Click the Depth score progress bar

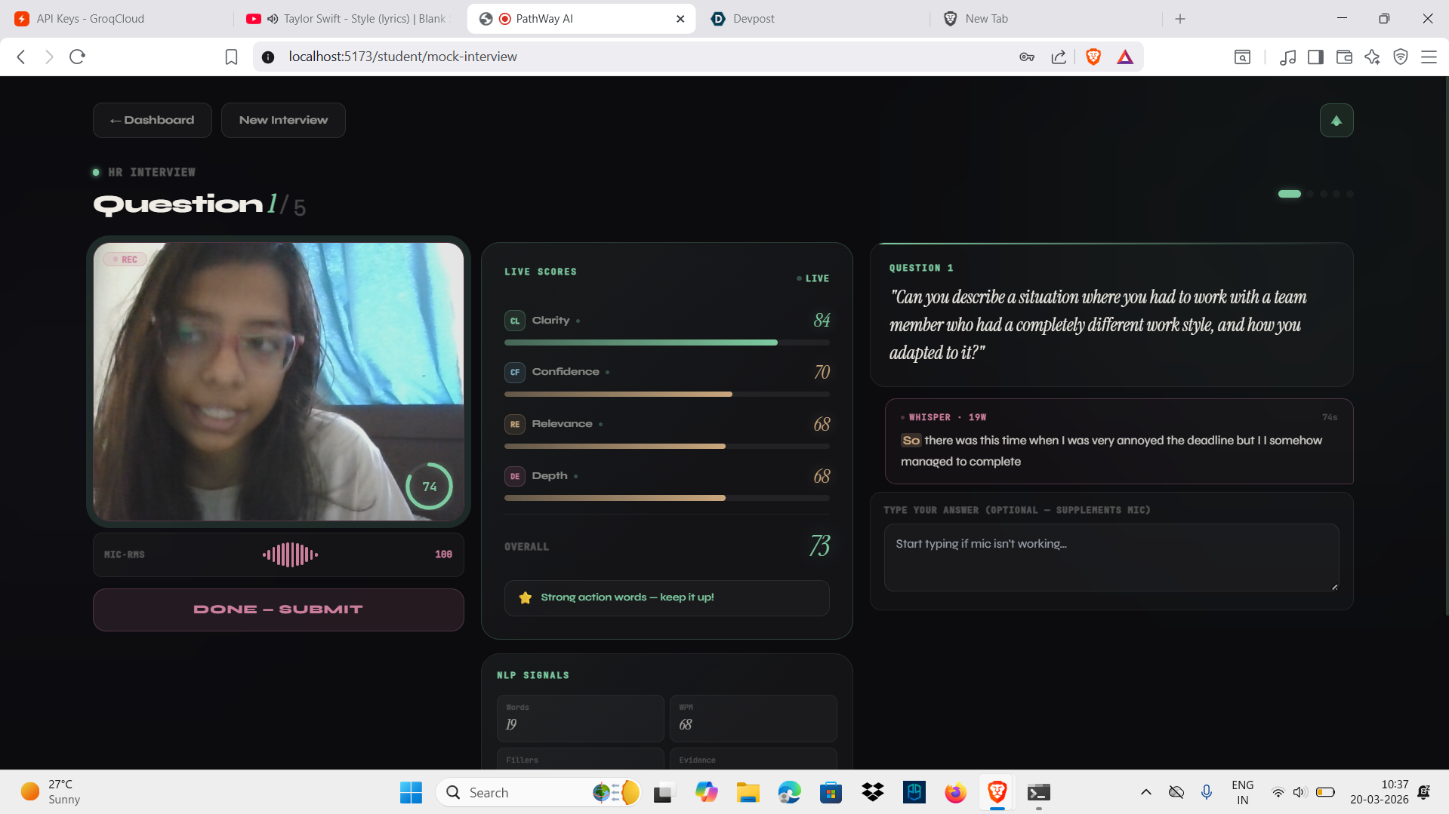click(667, 499)
